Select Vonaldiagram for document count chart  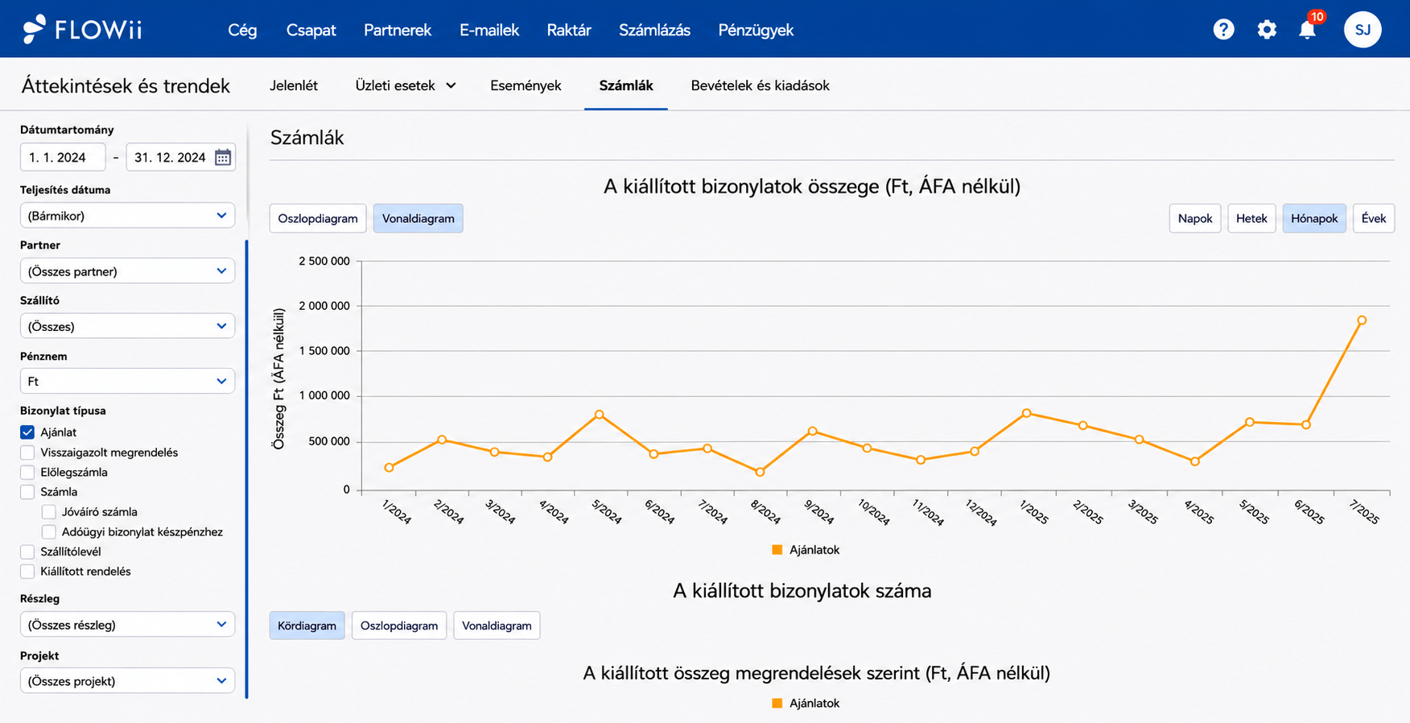point(497,626)
